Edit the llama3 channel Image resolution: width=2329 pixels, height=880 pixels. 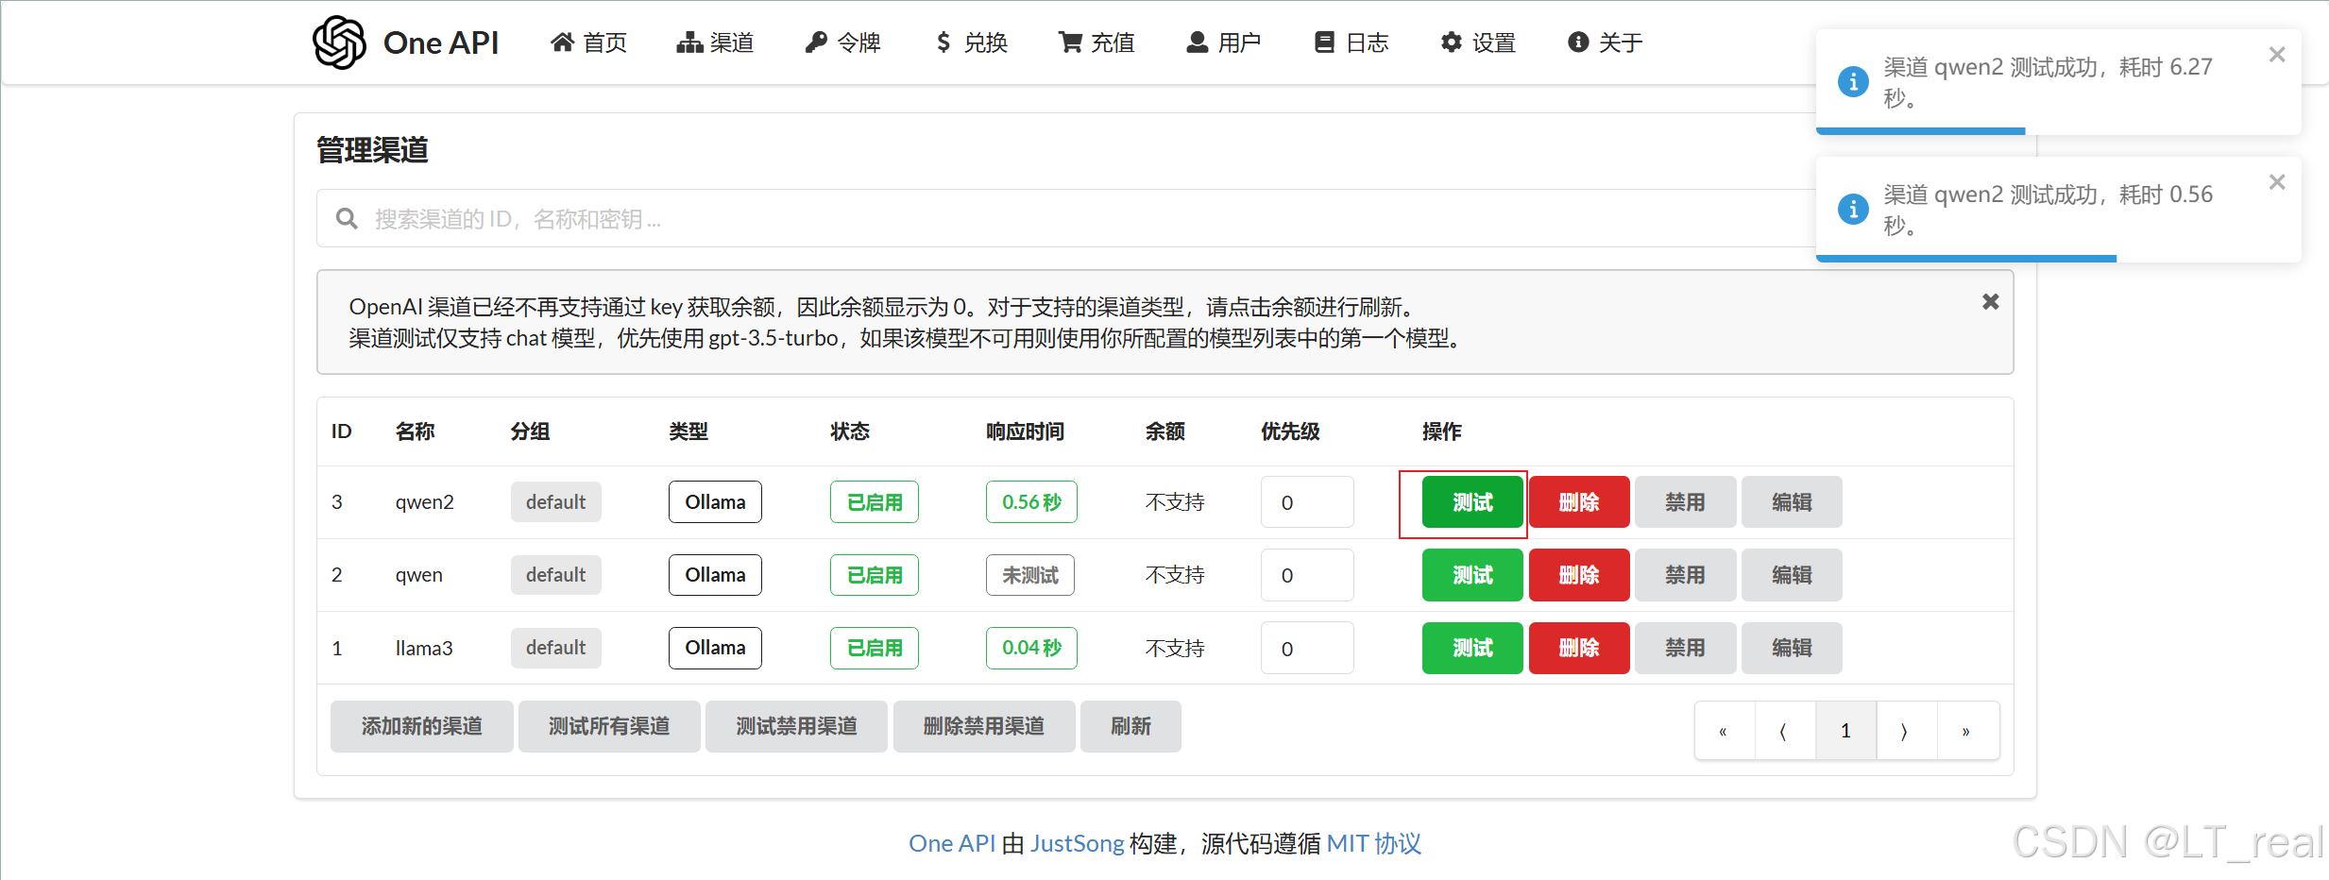pos(1792,648)
